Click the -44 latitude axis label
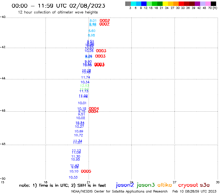Viewport: 220px width, 194px height. pos(3,78)
